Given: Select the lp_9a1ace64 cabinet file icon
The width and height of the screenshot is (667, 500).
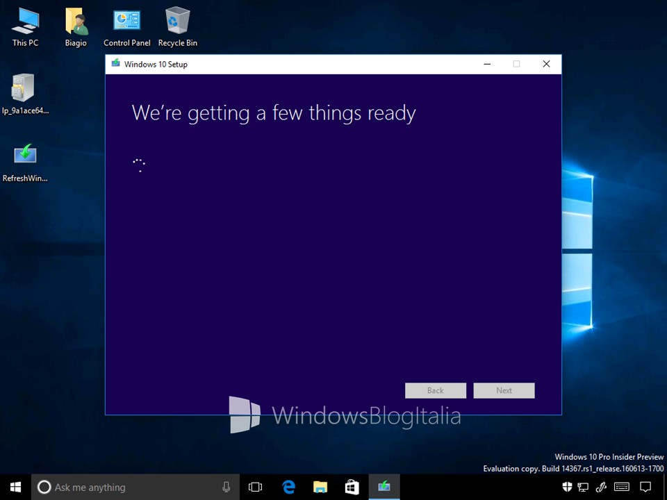Looking at the screenshot, I should click(x=25, y=94).
